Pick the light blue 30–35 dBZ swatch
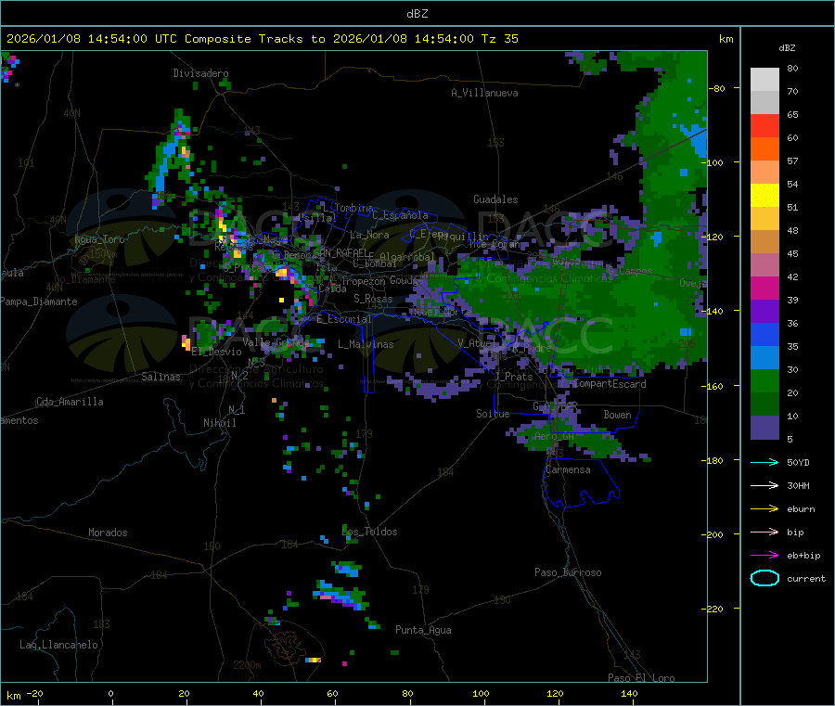The width and height of the screenshot is (835, 706). [764, 358]
